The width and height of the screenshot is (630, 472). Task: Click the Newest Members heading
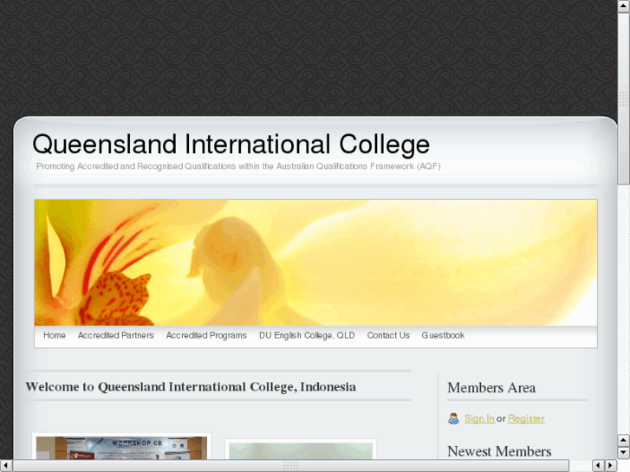pos(499,451)
